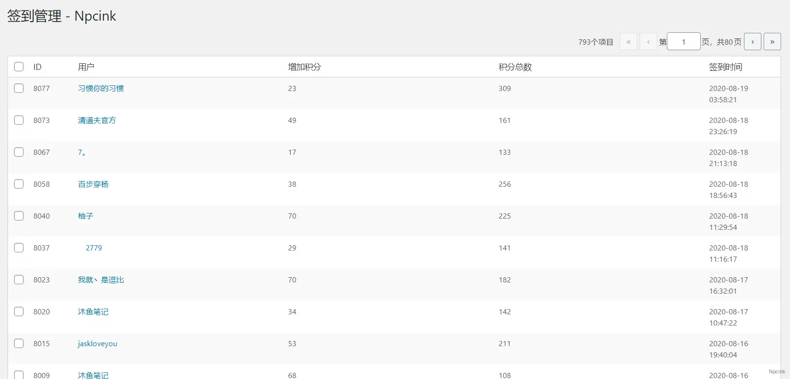
Task: Toggle the select-all checkbox in header
Action: [x=19, y=67]
